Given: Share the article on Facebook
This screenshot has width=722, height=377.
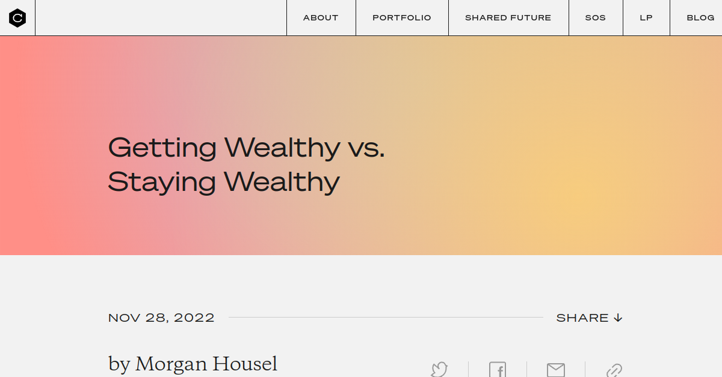Looking at the screenshot, I should [x=498, y=369].
